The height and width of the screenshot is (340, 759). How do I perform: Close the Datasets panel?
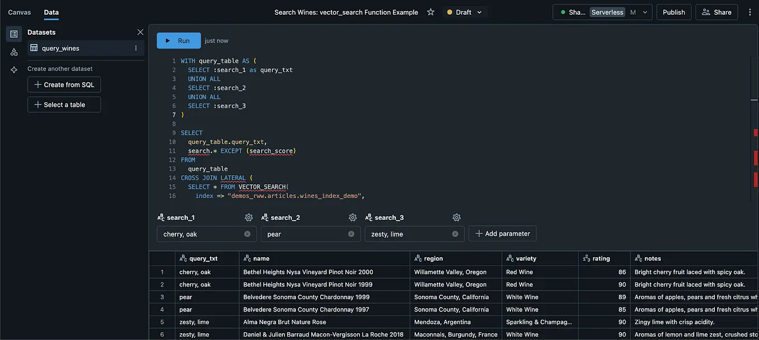pos(140,32)
